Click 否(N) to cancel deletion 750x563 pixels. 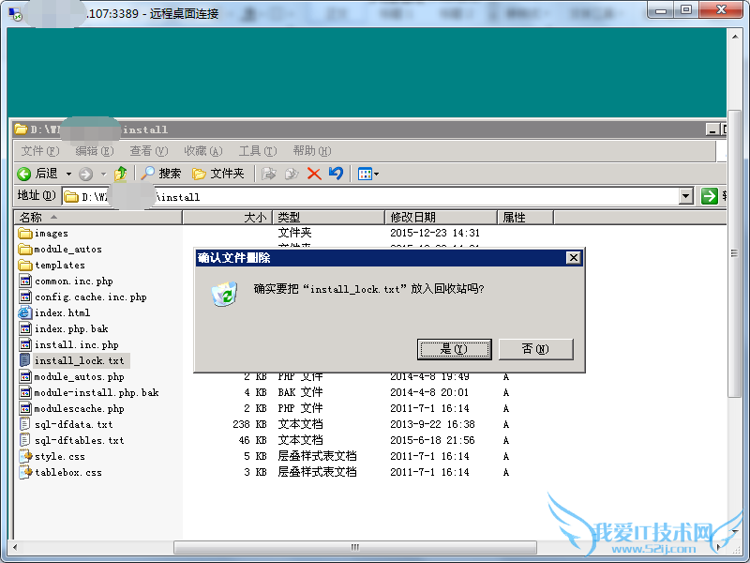[x=536, y=348]
